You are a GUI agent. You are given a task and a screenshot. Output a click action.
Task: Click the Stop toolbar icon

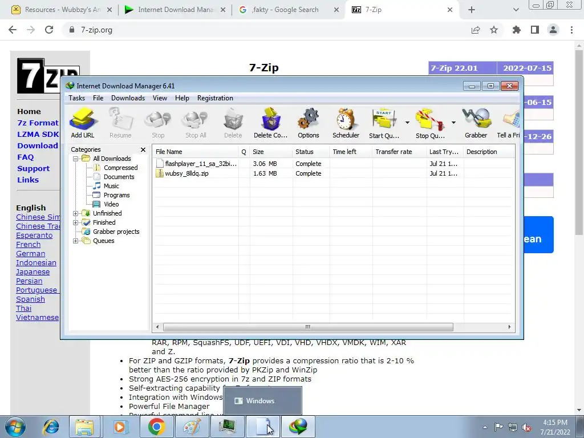(158, 123)
